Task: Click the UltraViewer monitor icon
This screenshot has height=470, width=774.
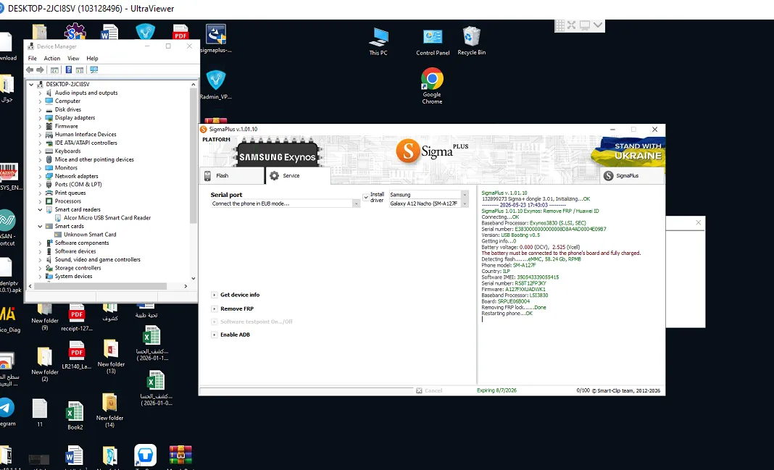Action: pos(584,25)
